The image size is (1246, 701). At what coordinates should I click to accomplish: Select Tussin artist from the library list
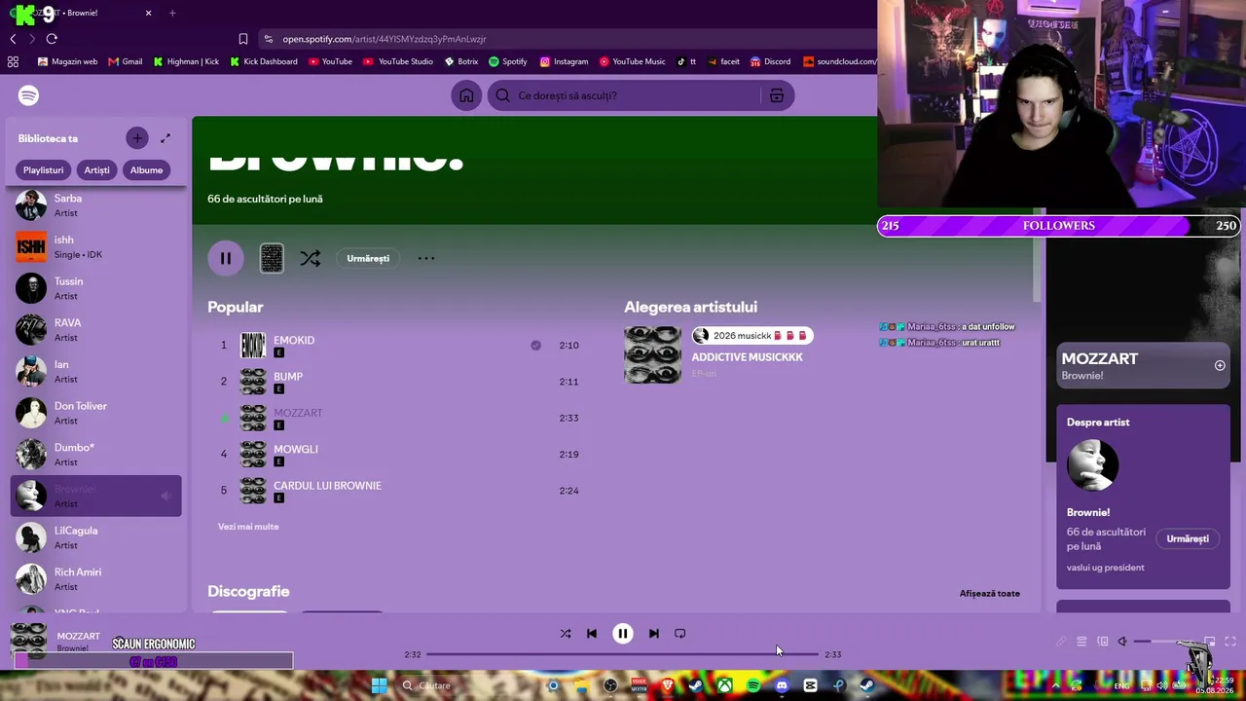point(95,288)
